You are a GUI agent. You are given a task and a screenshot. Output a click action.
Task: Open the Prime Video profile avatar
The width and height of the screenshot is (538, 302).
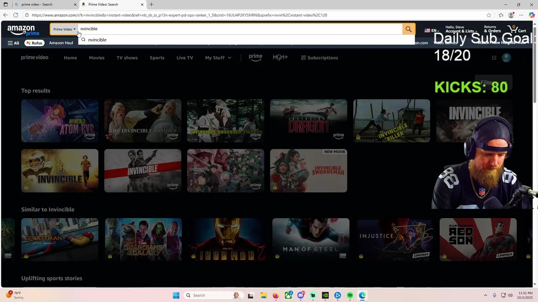click(506, 57)
